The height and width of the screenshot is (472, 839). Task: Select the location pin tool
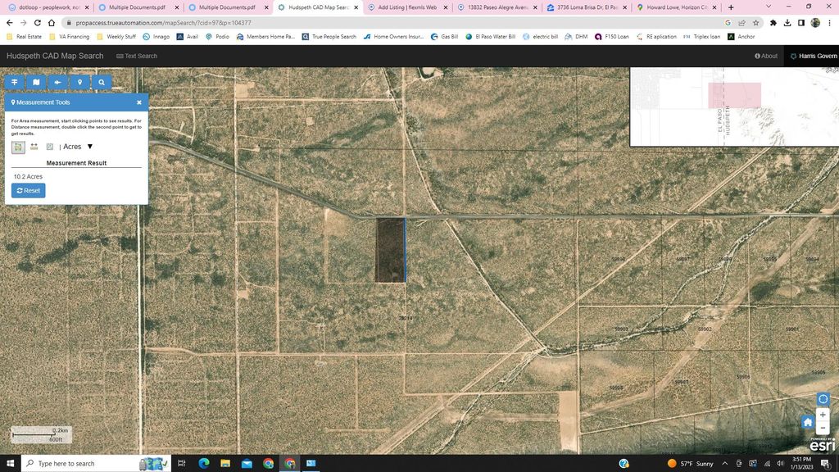pyautogui.click(x=79, y=82)
